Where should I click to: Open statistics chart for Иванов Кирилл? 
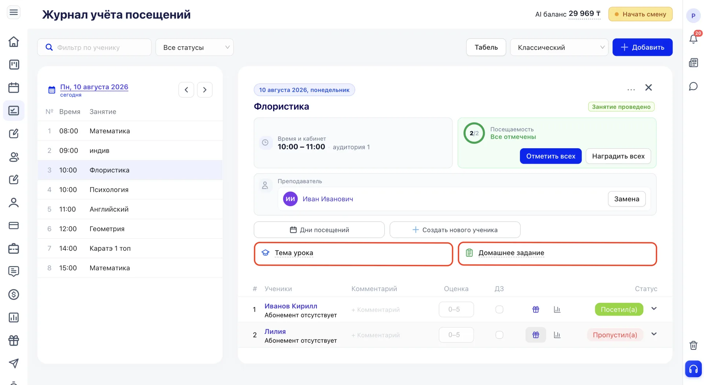557,309
